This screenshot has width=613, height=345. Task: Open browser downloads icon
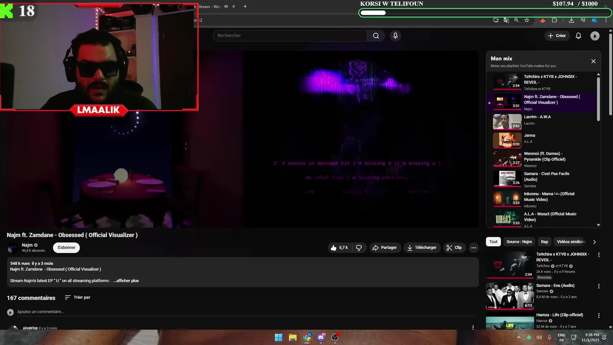571,20
